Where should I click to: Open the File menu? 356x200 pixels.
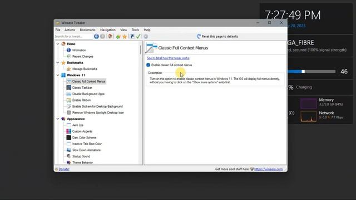tap(58, 29)
